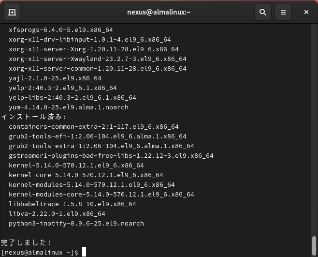Click the libbabeltrace package line
The height and width of the screenshot is (257, 318).
click(x=72, y=204)
